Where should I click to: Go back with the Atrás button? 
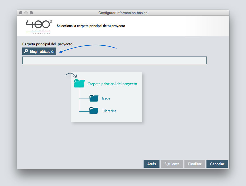click(152, 164)
